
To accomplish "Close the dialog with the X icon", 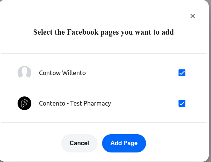I will (x=193, y=16).
